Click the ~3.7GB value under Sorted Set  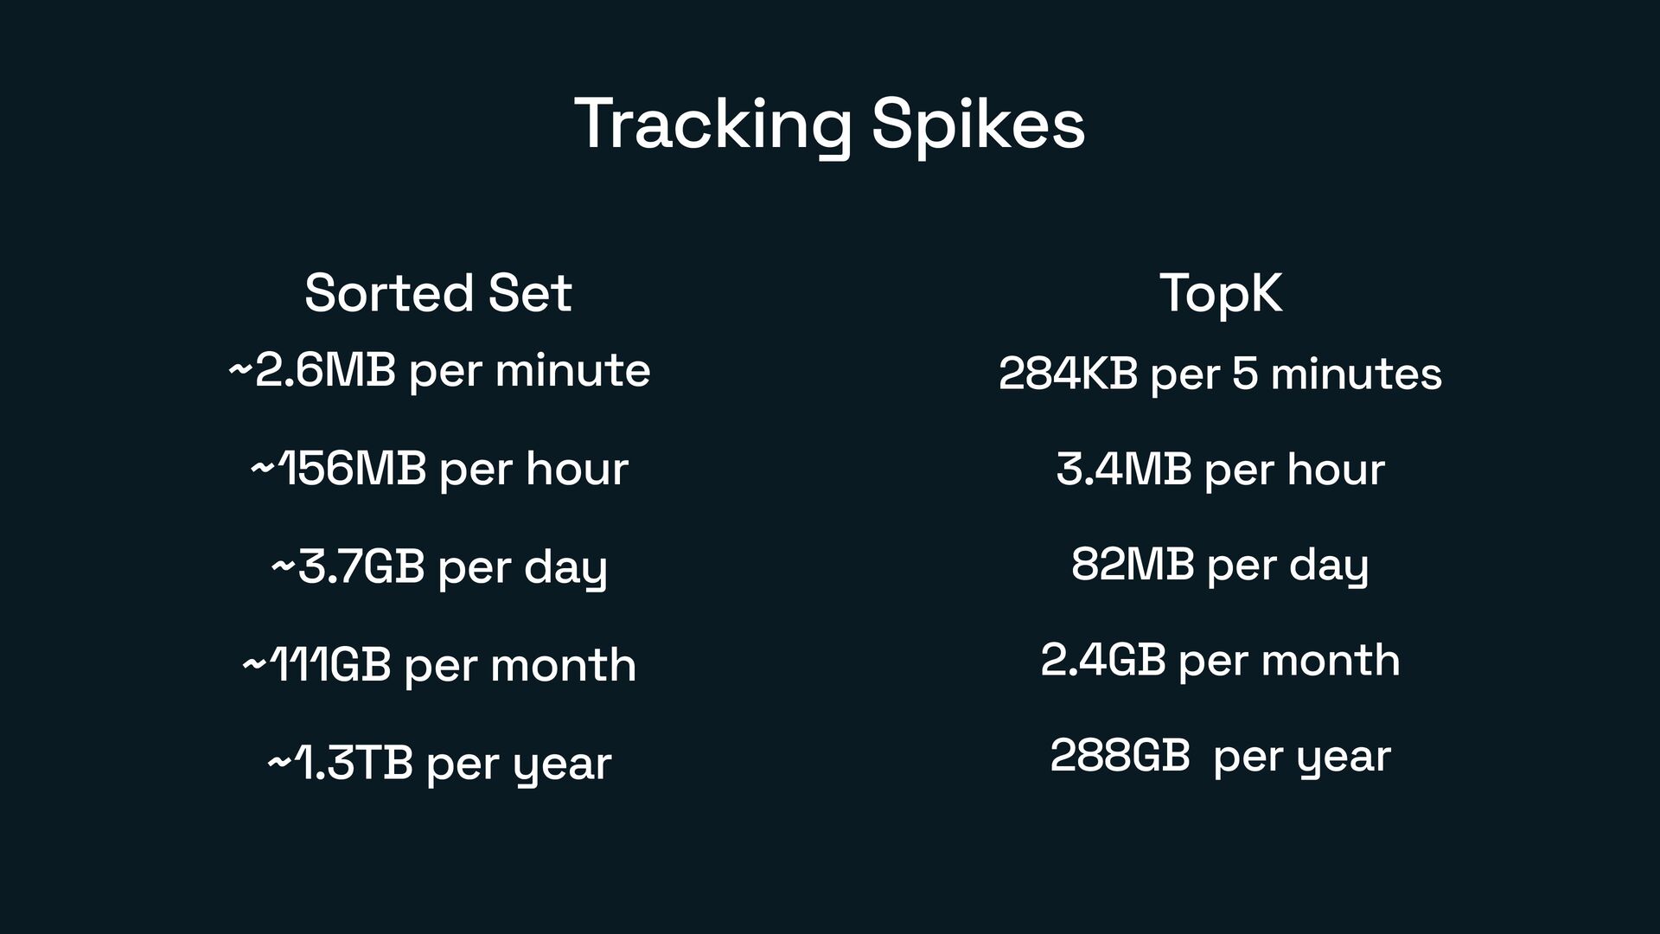(348, 567)
